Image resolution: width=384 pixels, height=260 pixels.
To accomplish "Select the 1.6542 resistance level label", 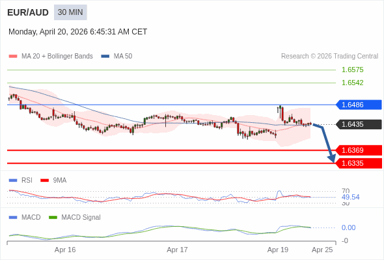I will click(352, 83).
